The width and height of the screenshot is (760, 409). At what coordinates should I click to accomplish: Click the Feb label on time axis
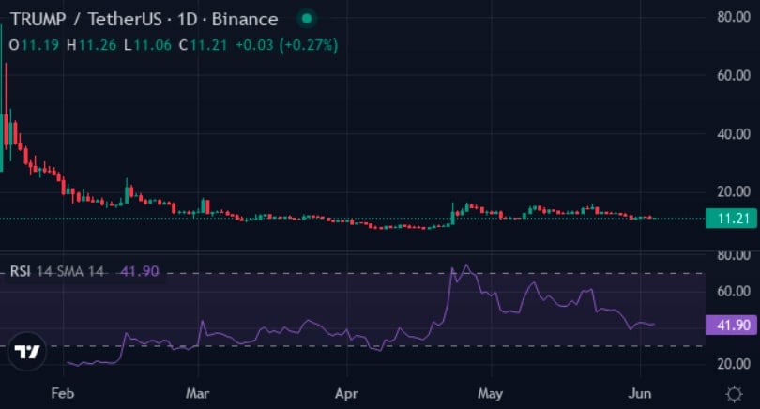click(x=63, y=393)
